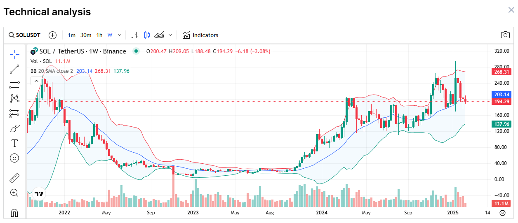Select the 1h timeframe
This screenshot has height=223, width=518.
99,35
